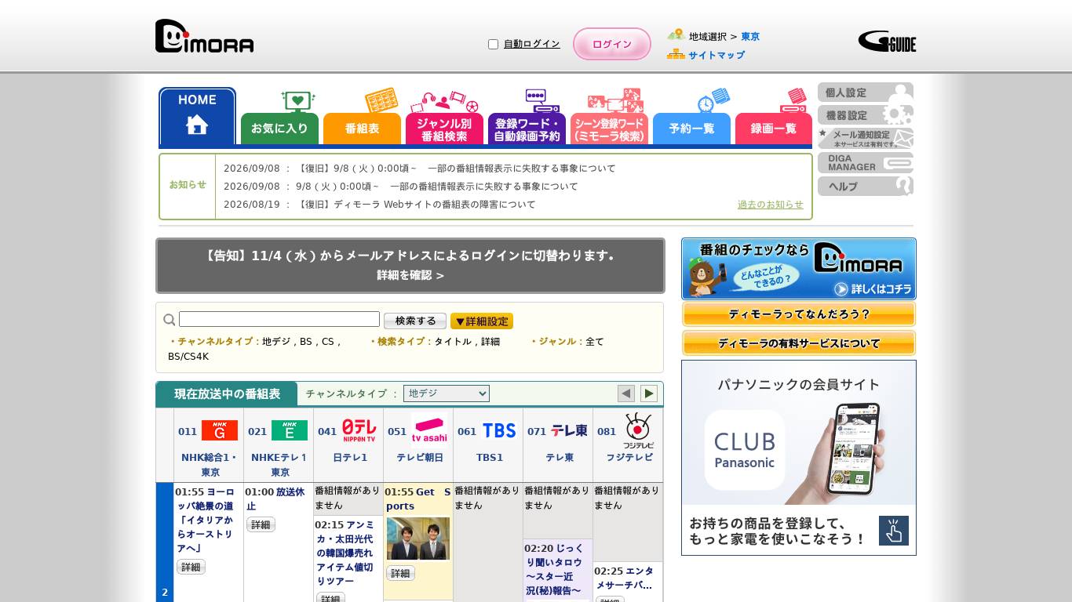
Task: Select NHK Eテレ channel logo
Action: (290, 430)
